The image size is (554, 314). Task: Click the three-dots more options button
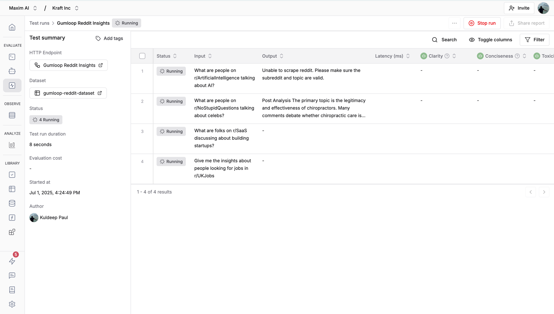tap(454, 23)
